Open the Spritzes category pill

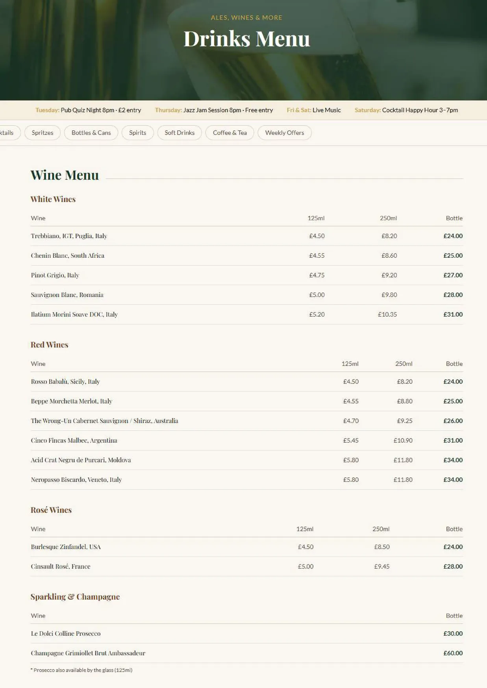(43, 133)
